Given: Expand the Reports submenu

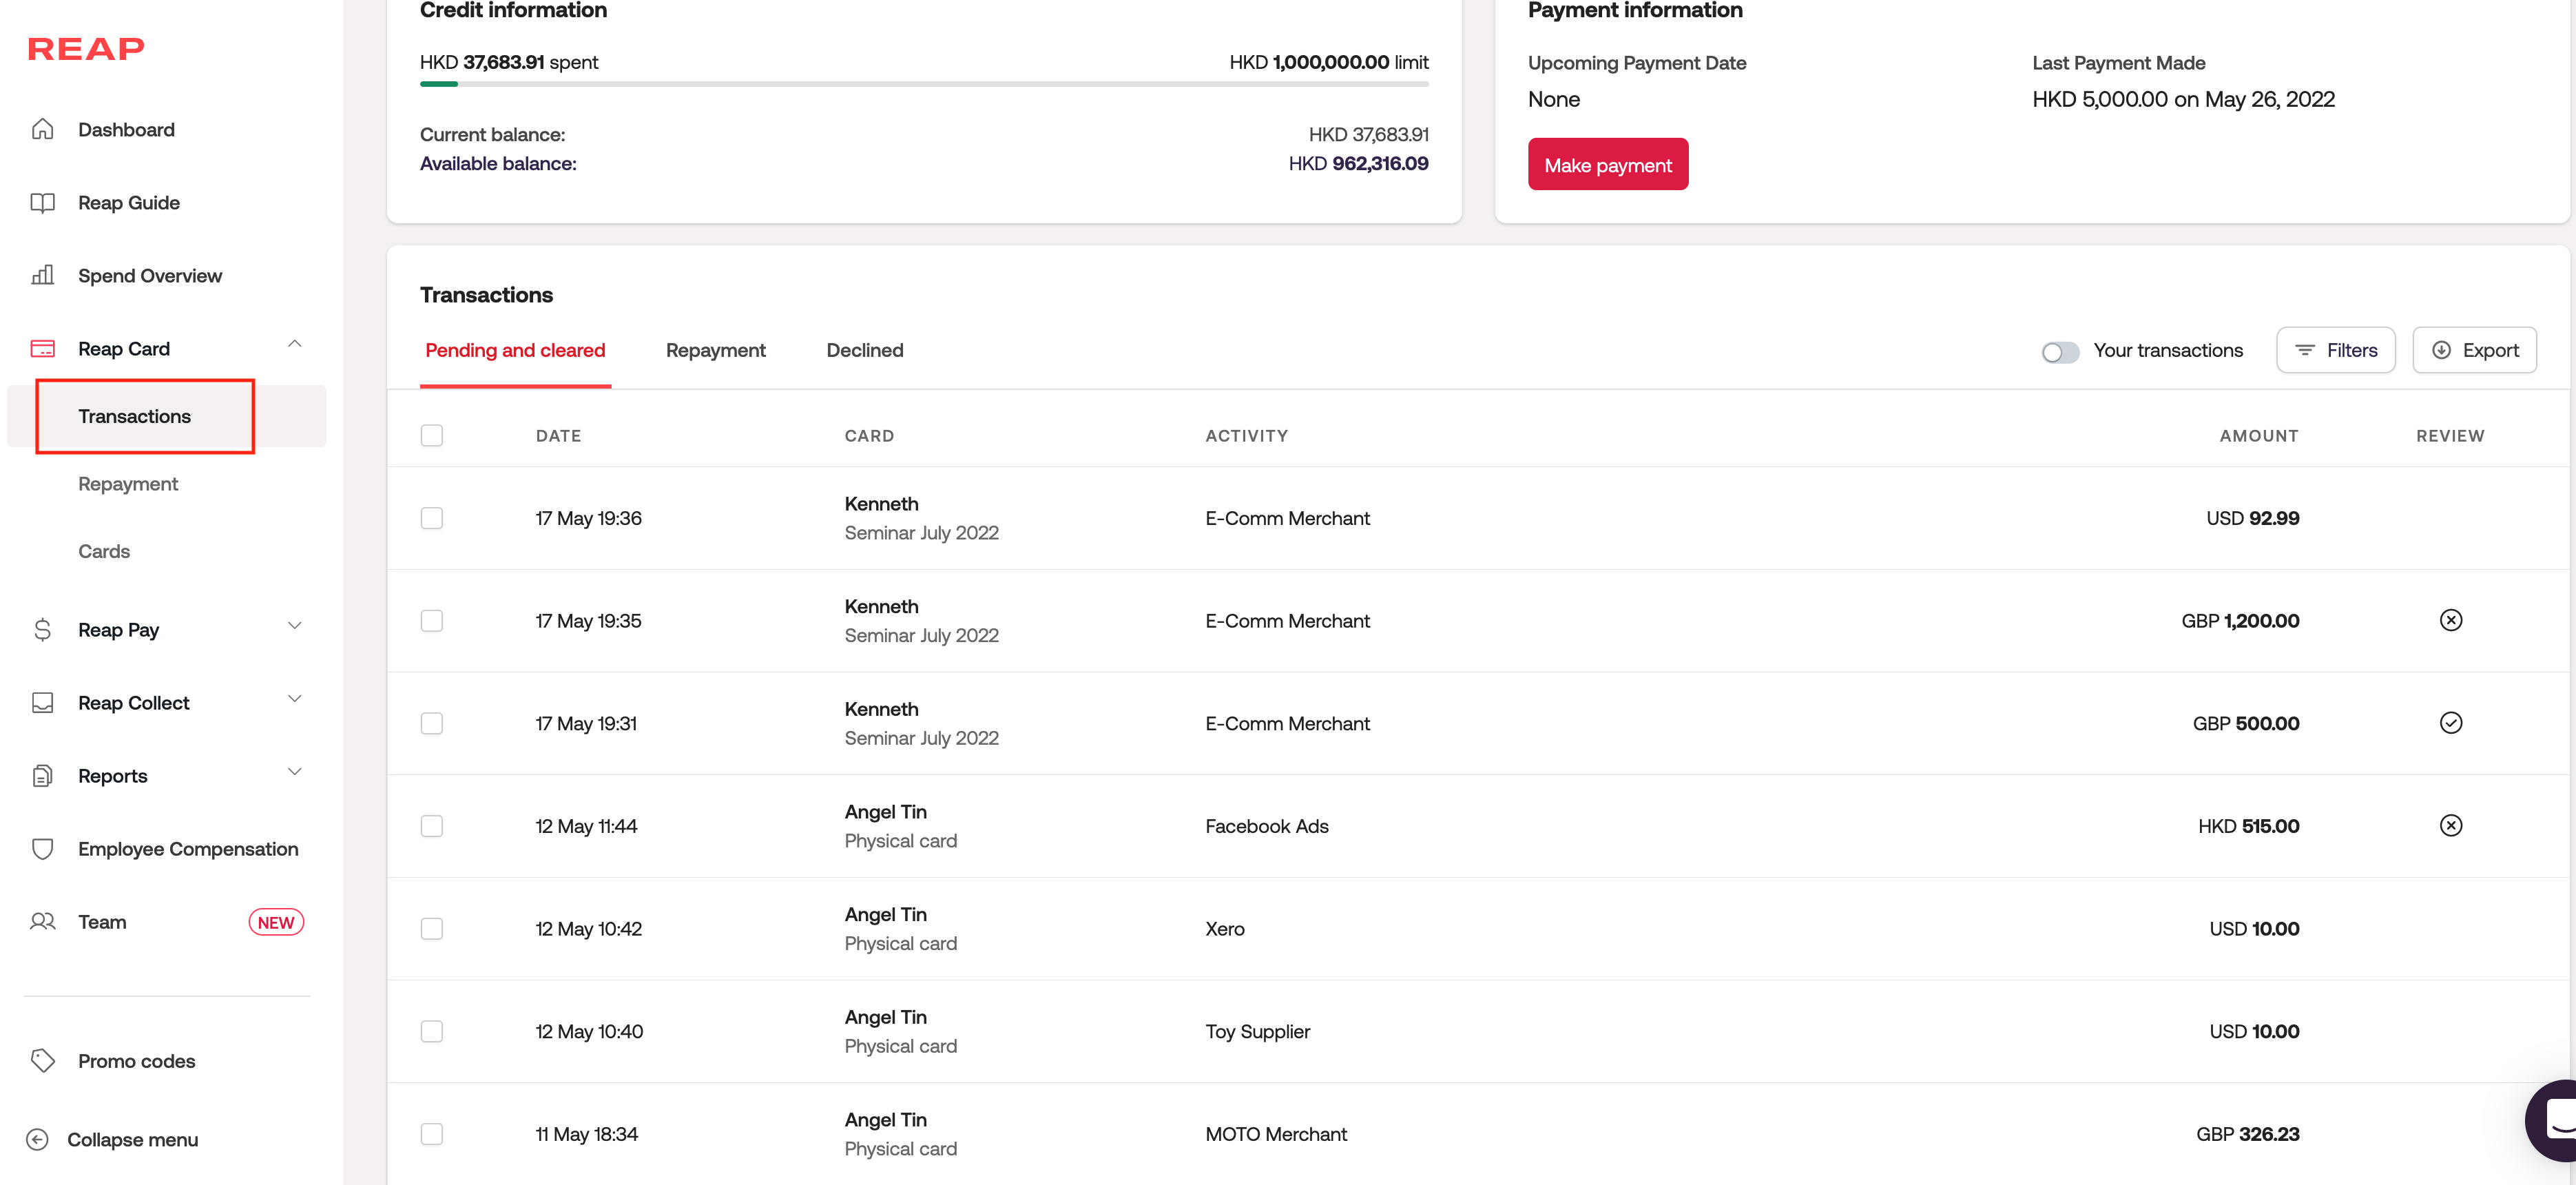Looking at the screenshot, I should [x=295, y=773].
